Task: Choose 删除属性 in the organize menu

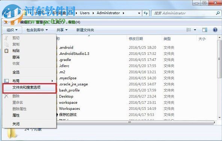Action: coord(19,109)
